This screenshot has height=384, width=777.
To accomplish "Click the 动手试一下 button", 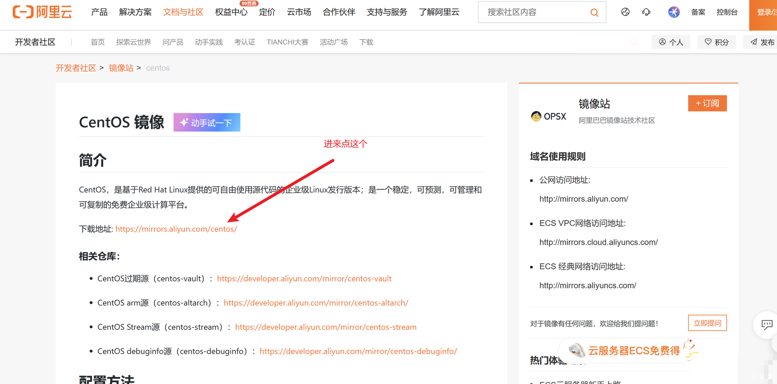I will tap(207, 122).
